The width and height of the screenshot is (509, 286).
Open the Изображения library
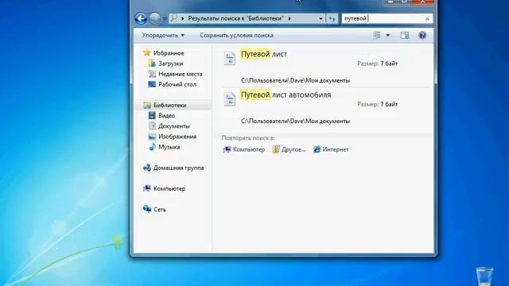[177, 137]
